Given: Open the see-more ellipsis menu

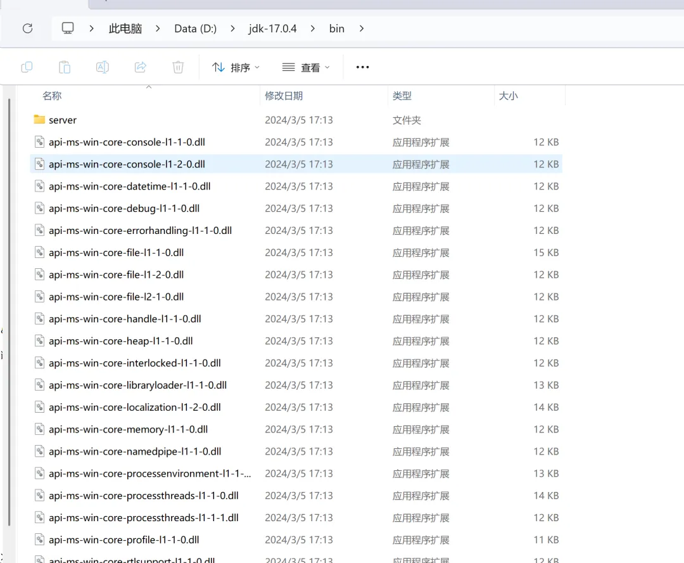Looking at the screenshot, I should click(362, 67).
